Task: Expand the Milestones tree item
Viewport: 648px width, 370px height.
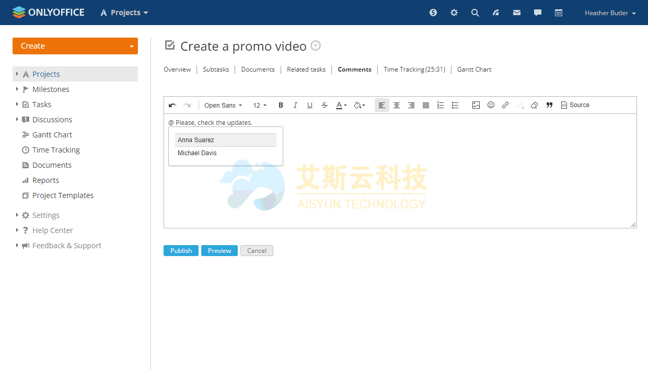Action: pos(17,89)
